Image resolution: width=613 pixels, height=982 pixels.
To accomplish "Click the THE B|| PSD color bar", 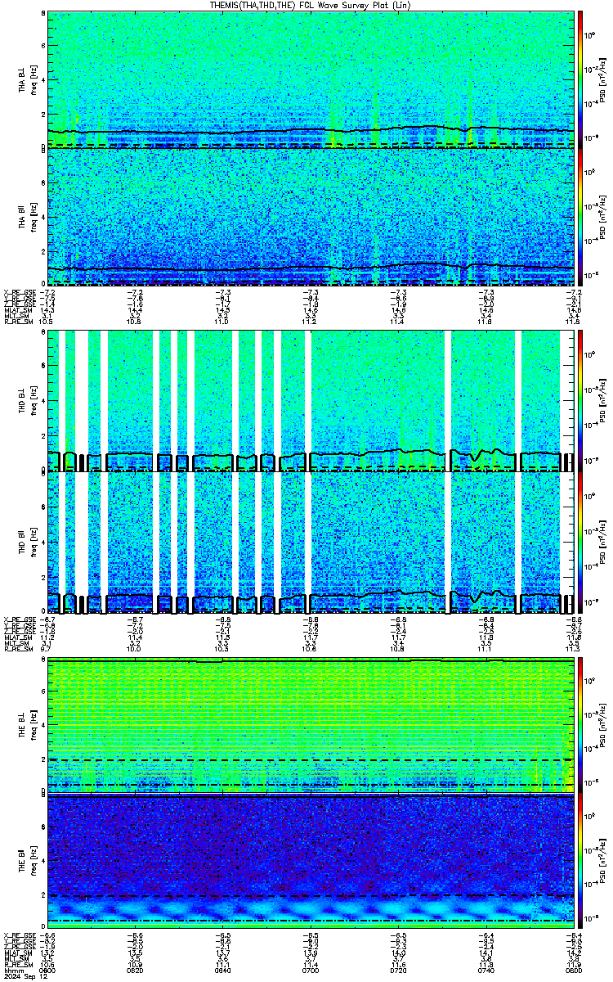I will tap(580, 863).
